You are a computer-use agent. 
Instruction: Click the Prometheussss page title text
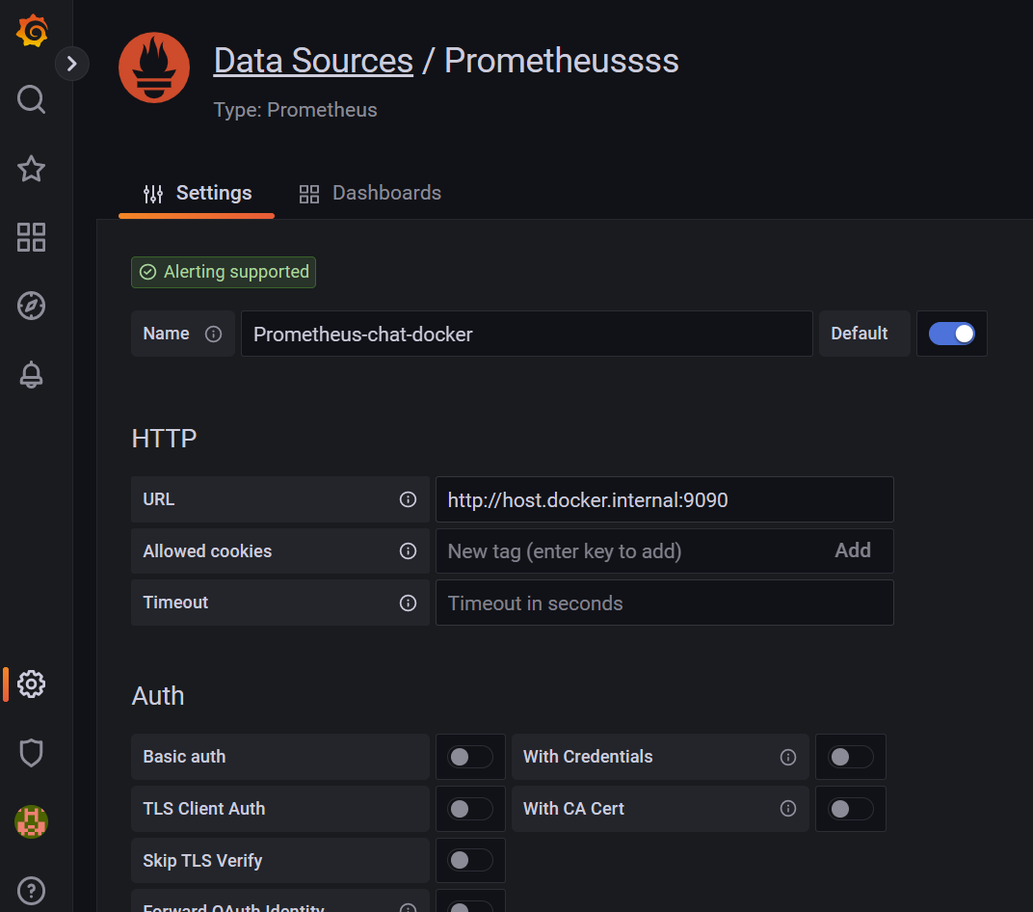(x=561, y=61)
